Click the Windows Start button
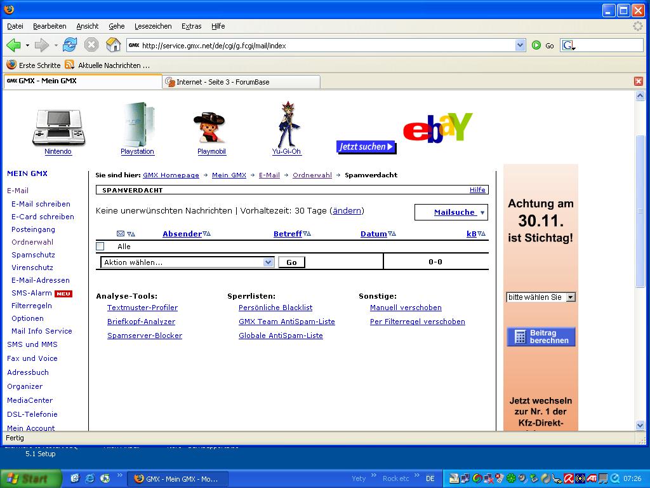Image resolution: width=650 pixels, height=488 pixels. click(31, 478)
